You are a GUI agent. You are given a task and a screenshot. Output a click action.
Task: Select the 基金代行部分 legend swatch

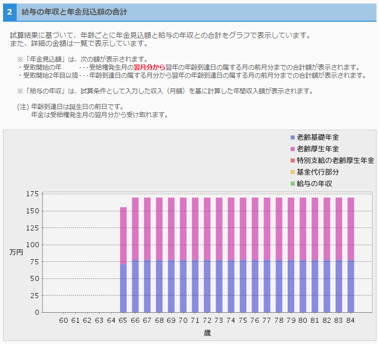[x=293, y=172]
